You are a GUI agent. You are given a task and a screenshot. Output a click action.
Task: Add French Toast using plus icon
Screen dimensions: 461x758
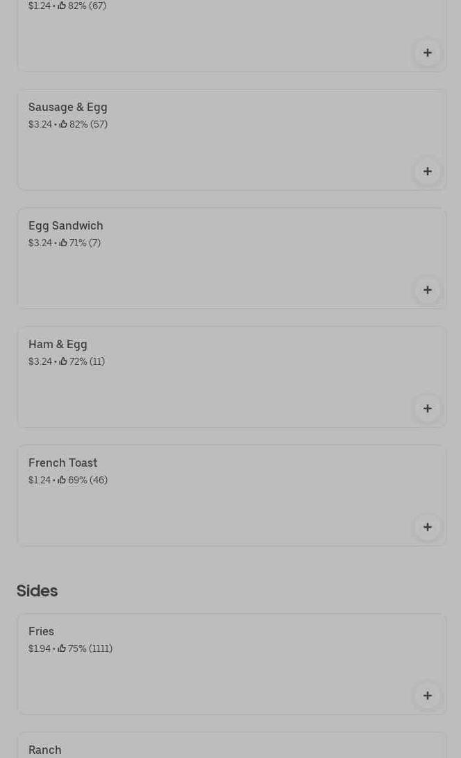[x=428, y=527]
